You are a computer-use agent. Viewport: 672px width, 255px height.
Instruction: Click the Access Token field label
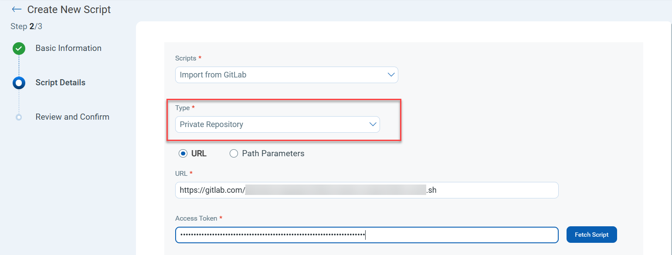pyautogui.click(x=196, y=218)
